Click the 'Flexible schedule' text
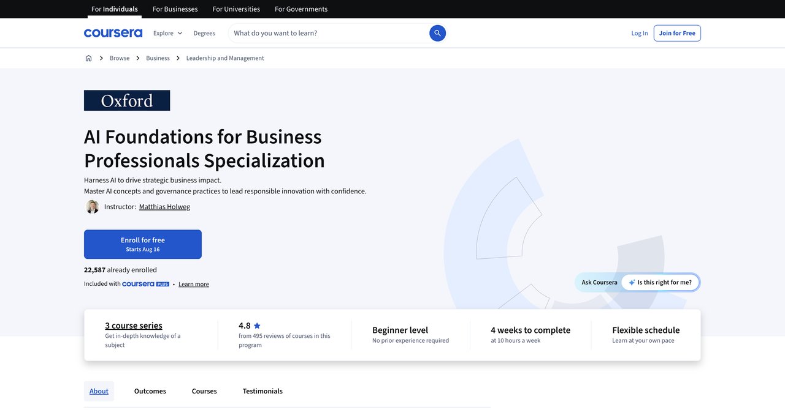Screen dimensions: 785x410 tap(646, 330)
